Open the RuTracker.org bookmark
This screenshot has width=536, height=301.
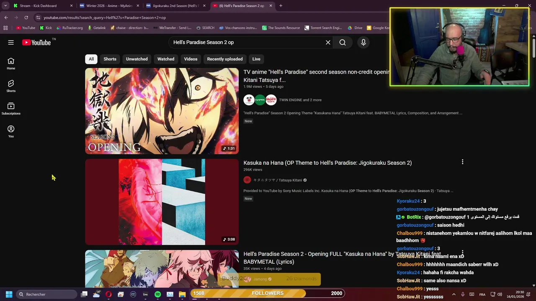(69, 28)
